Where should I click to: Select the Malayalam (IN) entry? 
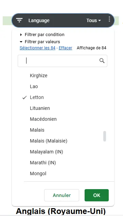[47, 152]
